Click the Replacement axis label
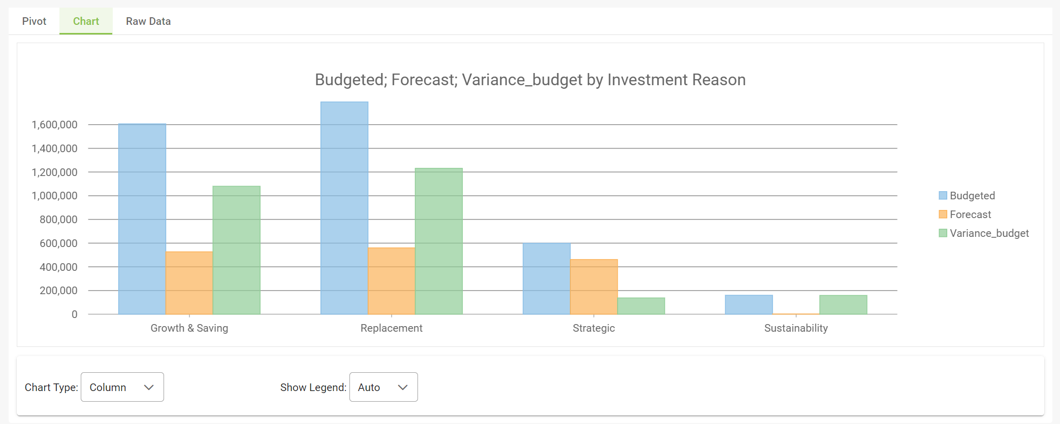This screenshot has width=1060, height=424. pos(391,328)
